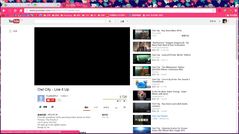Go to the browser home page
This screenshot has height=134, width=239.
point(21,11)
